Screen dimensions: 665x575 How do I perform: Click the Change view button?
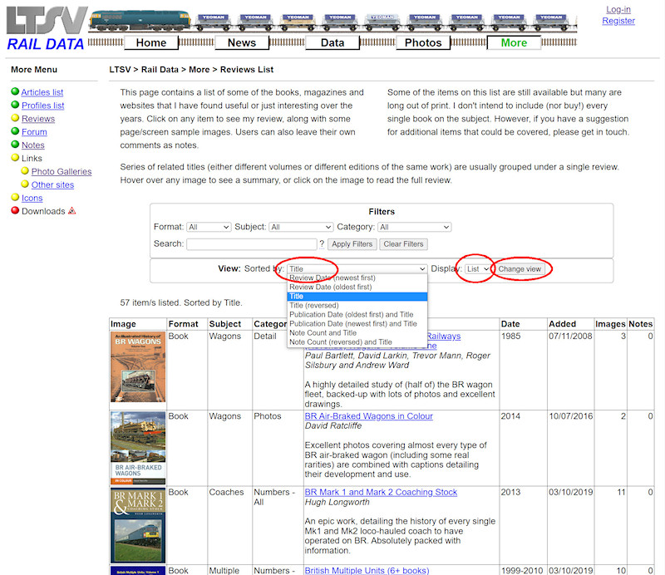[x=520, y=269]
